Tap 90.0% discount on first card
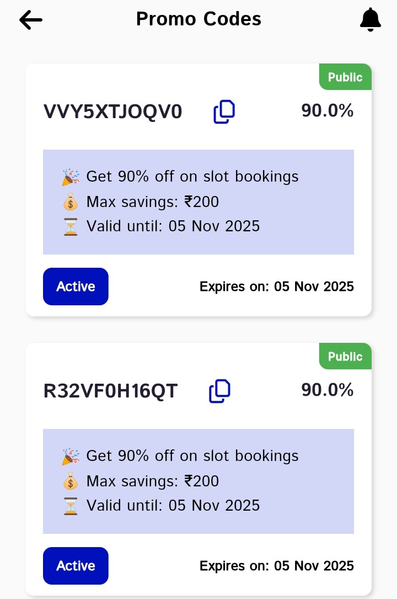This screenshot has width=397, height=599. click(327, 111)
